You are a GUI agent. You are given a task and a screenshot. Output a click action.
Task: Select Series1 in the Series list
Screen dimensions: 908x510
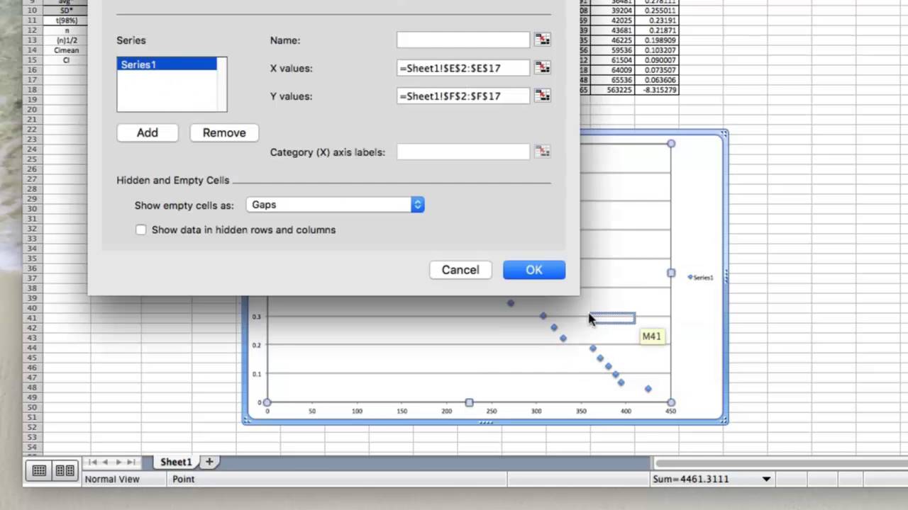167,64
